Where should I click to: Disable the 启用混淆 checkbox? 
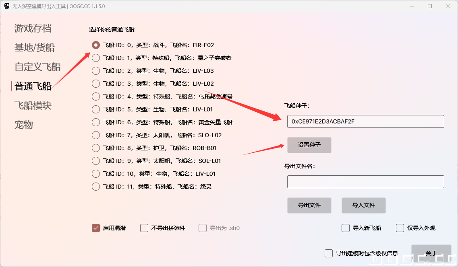(95, 228)
